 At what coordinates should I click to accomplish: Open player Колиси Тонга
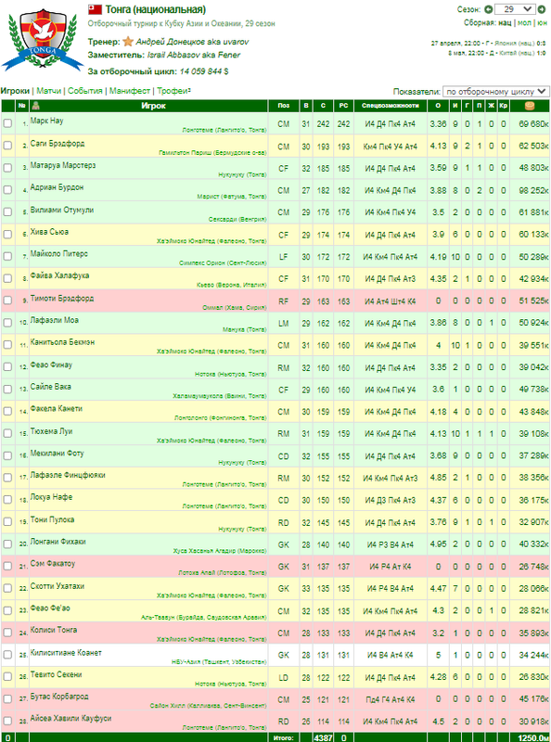[54, 630]
